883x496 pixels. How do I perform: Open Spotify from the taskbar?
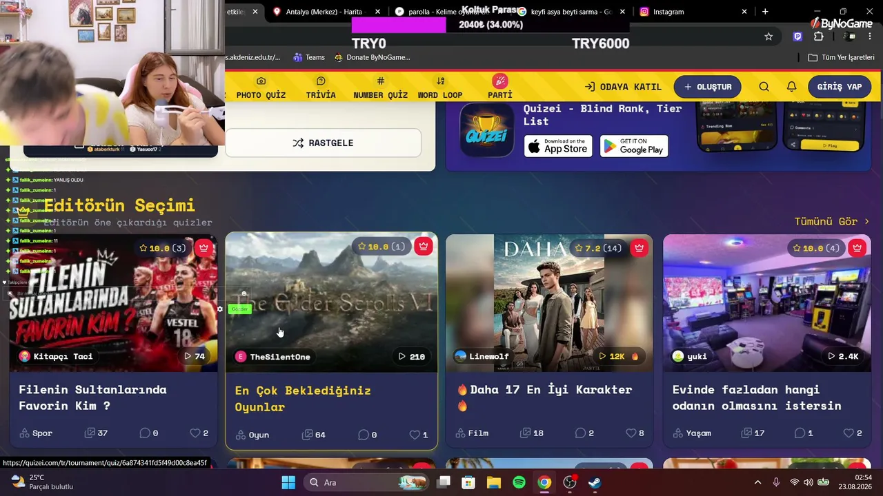pyautogui.click(x=519, y=482)
